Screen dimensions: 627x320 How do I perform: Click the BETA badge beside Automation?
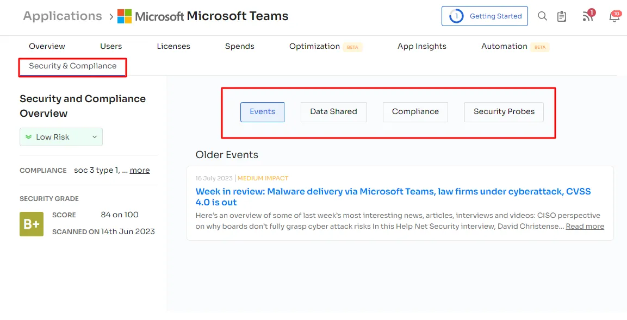point(540,47)
